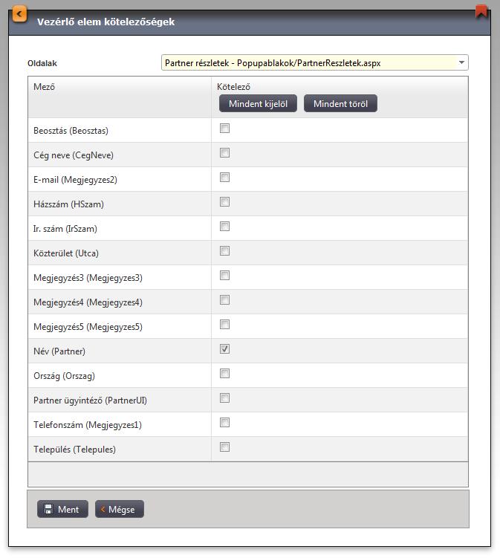500x558 pixels.
Task: Click Település (Telepules) row text
Action: pyautogui.click(x=75, y=450)
